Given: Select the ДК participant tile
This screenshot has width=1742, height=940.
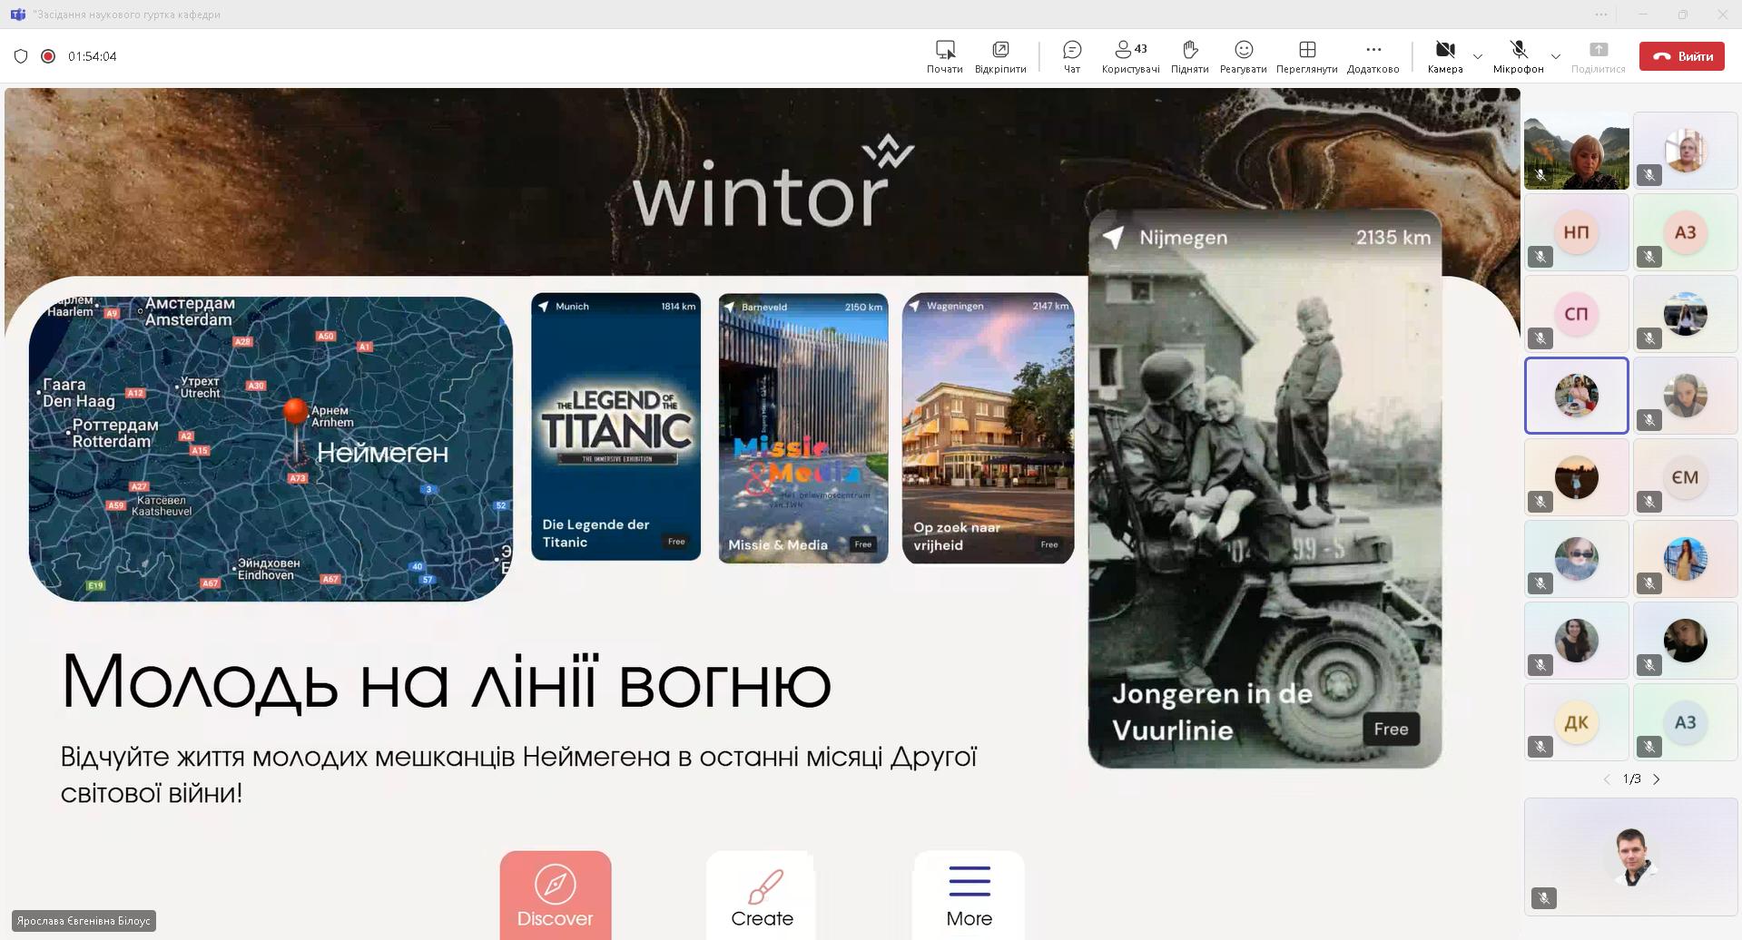Looking at the screenshot, I should (x=1576, y=722).
